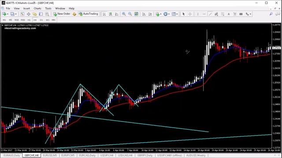Viewport: 282px width, 158px height.
Task: Select the Fibonacci Retracement tool
Action: (223, 14)
